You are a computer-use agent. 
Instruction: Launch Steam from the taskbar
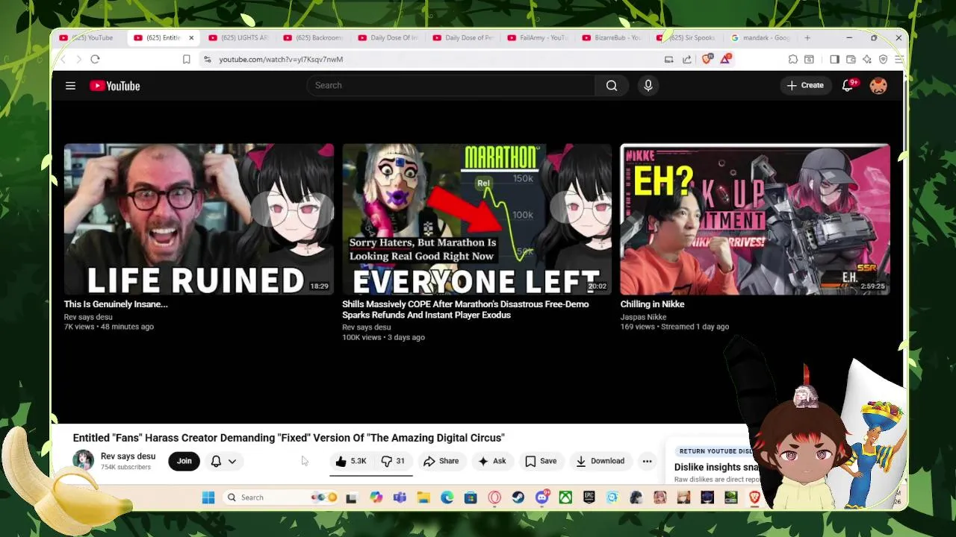(518, 497)
